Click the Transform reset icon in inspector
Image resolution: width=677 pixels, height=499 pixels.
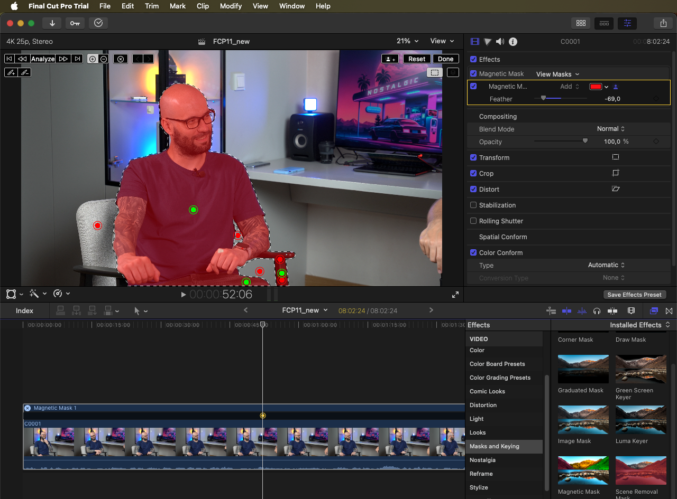[x=615, y=157]
